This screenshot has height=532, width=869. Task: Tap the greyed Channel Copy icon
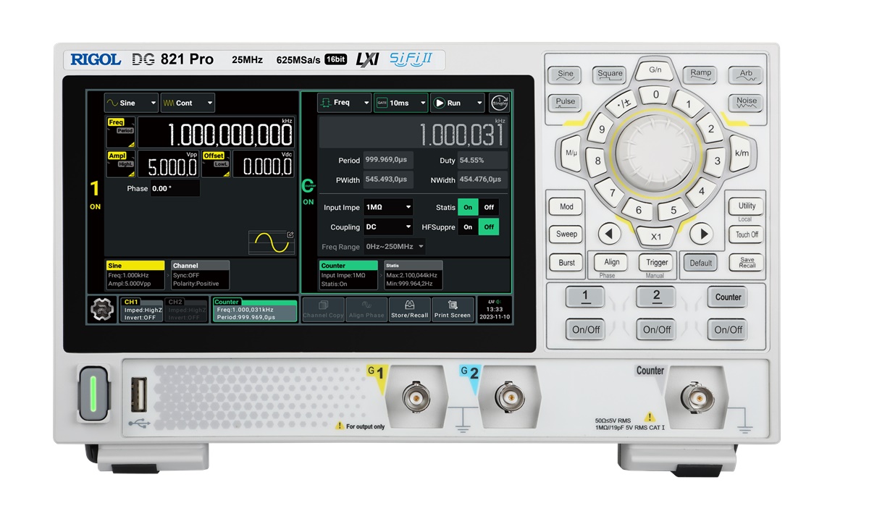(x=323, y=310)
